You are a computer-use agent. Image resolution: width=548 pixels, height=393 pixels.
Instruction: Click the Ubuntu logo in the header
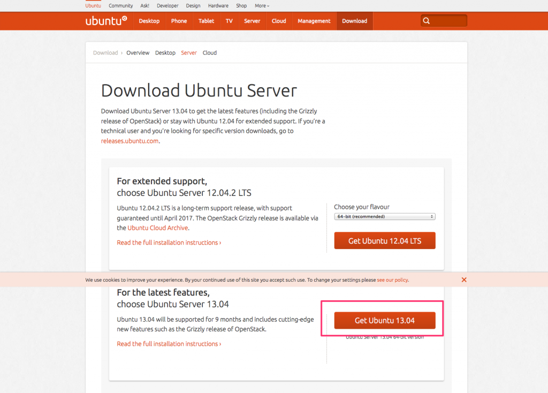(106, 21)
